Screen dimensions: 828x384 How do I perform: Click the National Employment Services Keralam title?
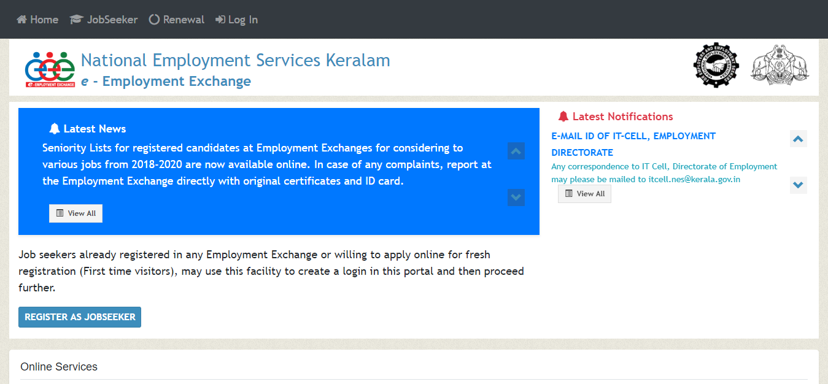point(236,60)
